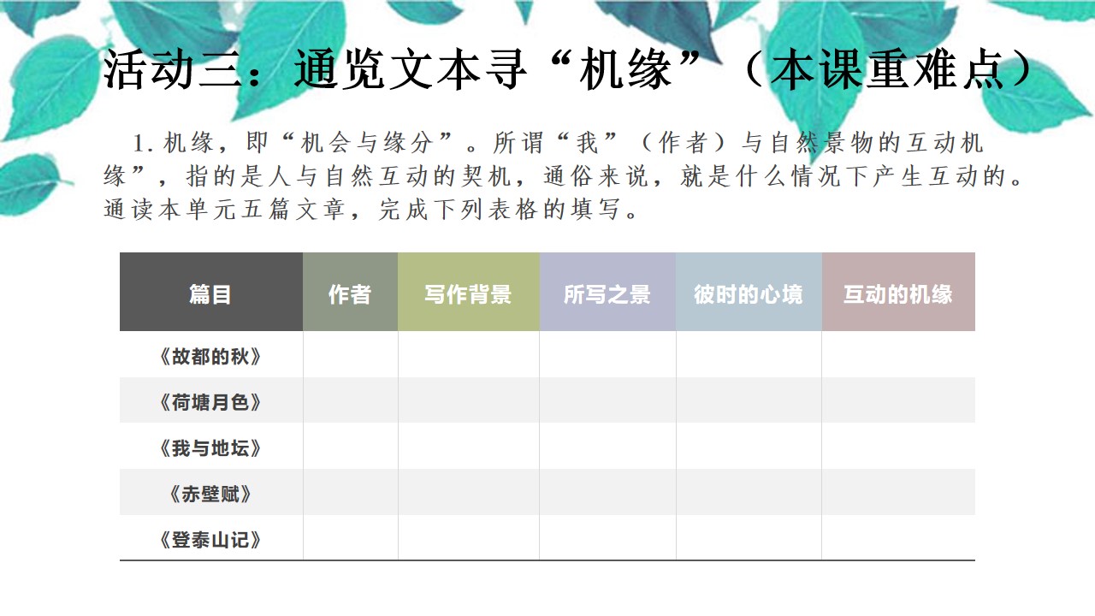The image size is (1095, 616).
Task: Click the 《我与地坛》 row label
Action: coord(210,447)
